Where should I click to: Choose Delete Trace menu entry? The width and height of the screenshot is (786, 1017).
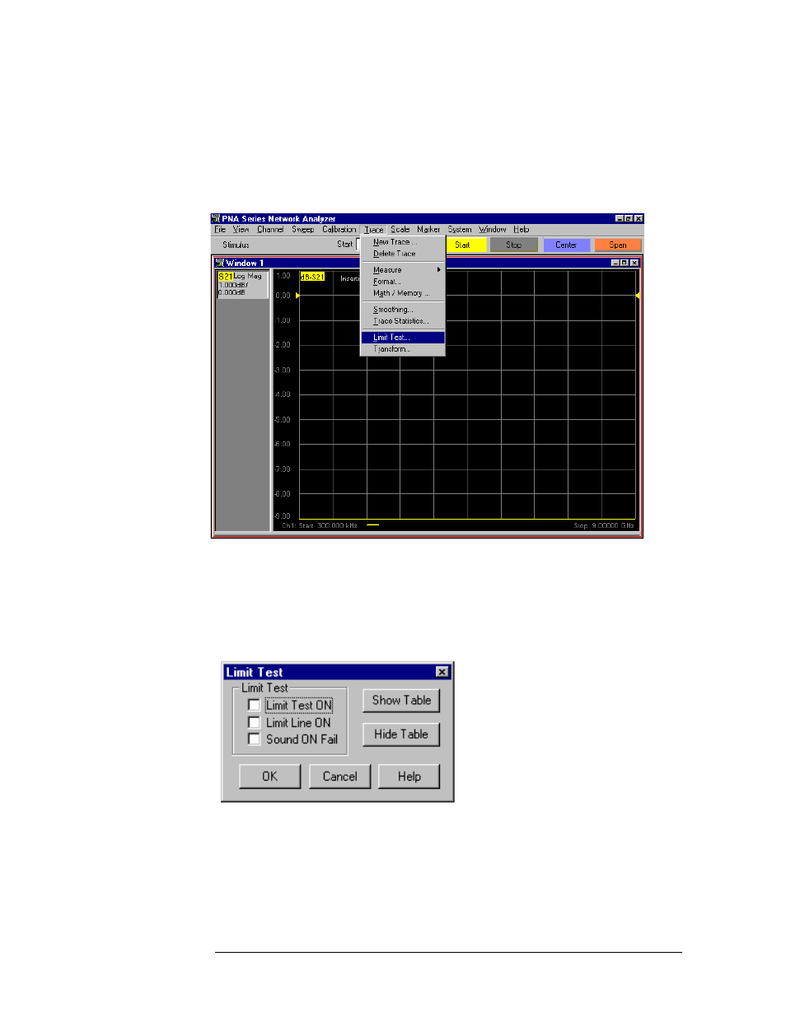click(403, 254)
